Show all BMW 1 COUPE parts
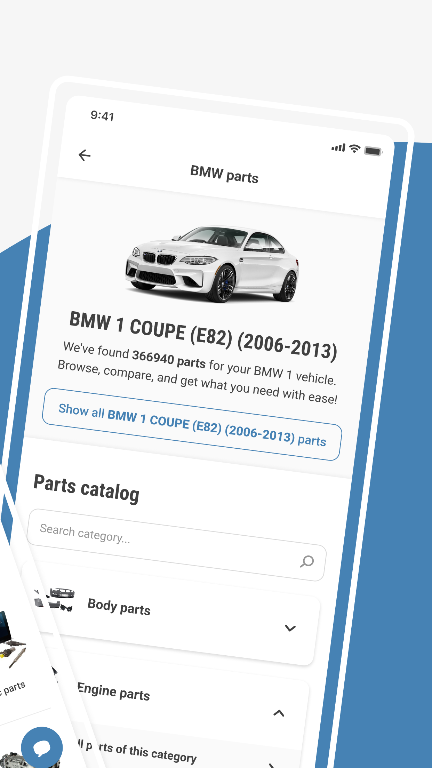The width and height of the screenshot is (432, 768). 192,424
